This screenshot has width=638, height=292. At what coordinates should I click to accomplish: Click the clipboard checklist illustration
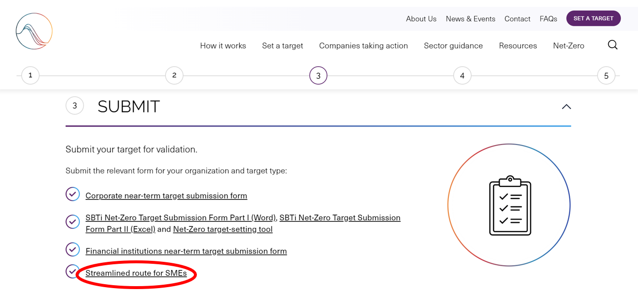pos(509,205)
